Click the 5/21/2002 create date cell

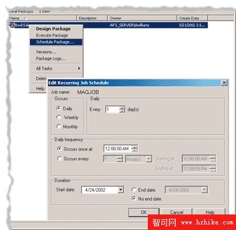coord(192,25)
